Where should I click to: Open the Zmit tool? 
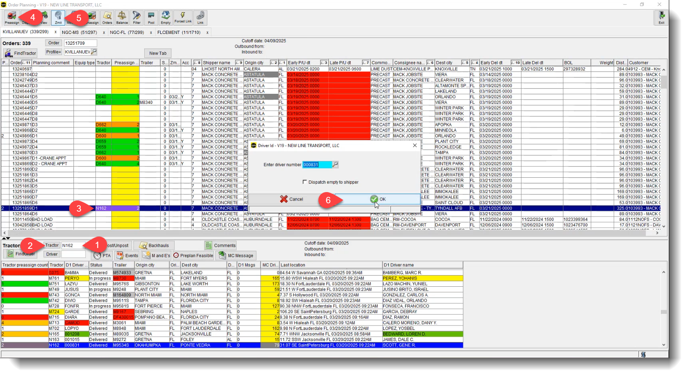tap(58, 18)
